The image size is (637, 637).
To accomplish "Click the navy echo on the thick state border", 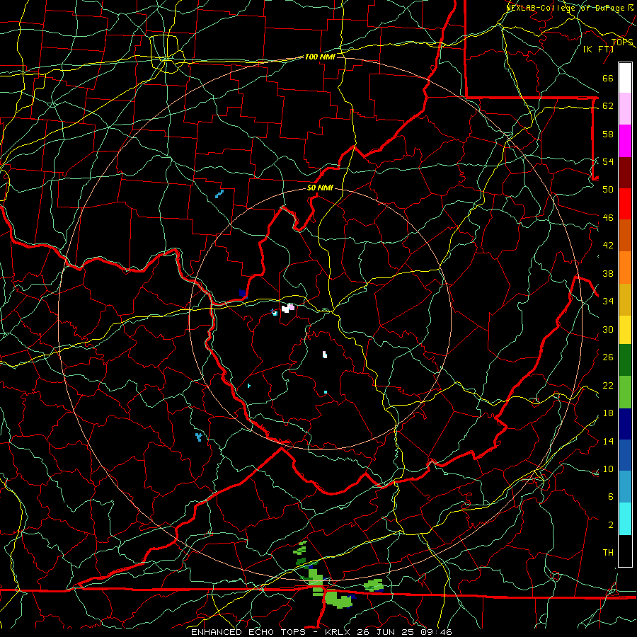I will click(x=243, y=293).
